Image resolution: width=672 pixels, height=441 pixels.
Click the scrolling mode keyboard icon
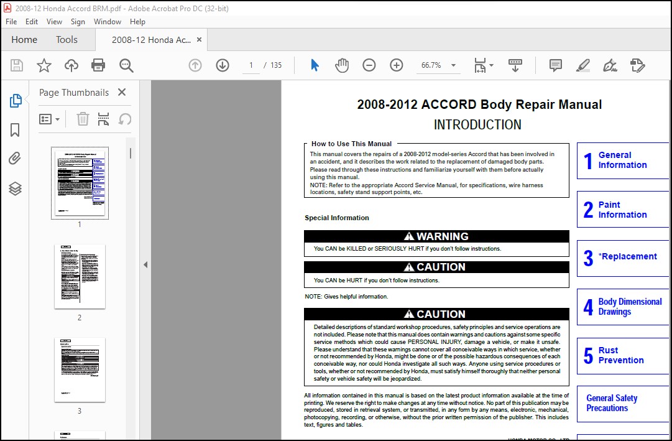515,65
